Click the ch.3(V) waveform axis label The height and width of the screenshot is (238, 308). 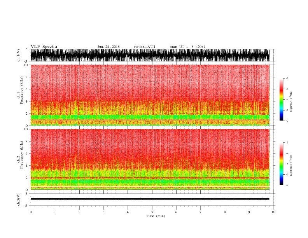coord(19,199)
